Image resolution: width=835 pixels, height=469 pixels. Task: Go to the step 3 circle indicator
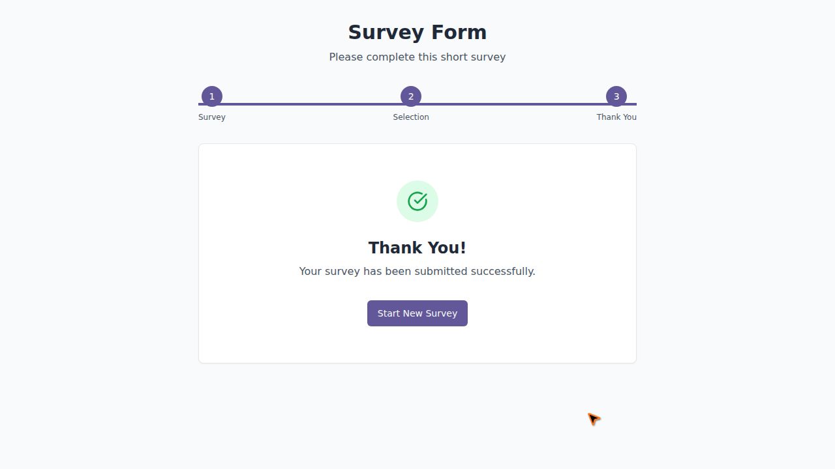point(616,96)
